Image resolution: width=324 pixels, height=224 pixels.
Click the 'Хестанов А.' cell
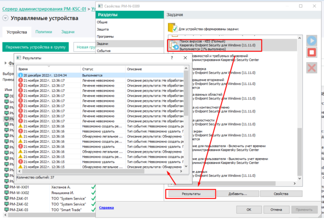coord(61,187)
